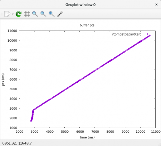Open gnuplot configuration with the wrench icon

[x=60, y=14]
